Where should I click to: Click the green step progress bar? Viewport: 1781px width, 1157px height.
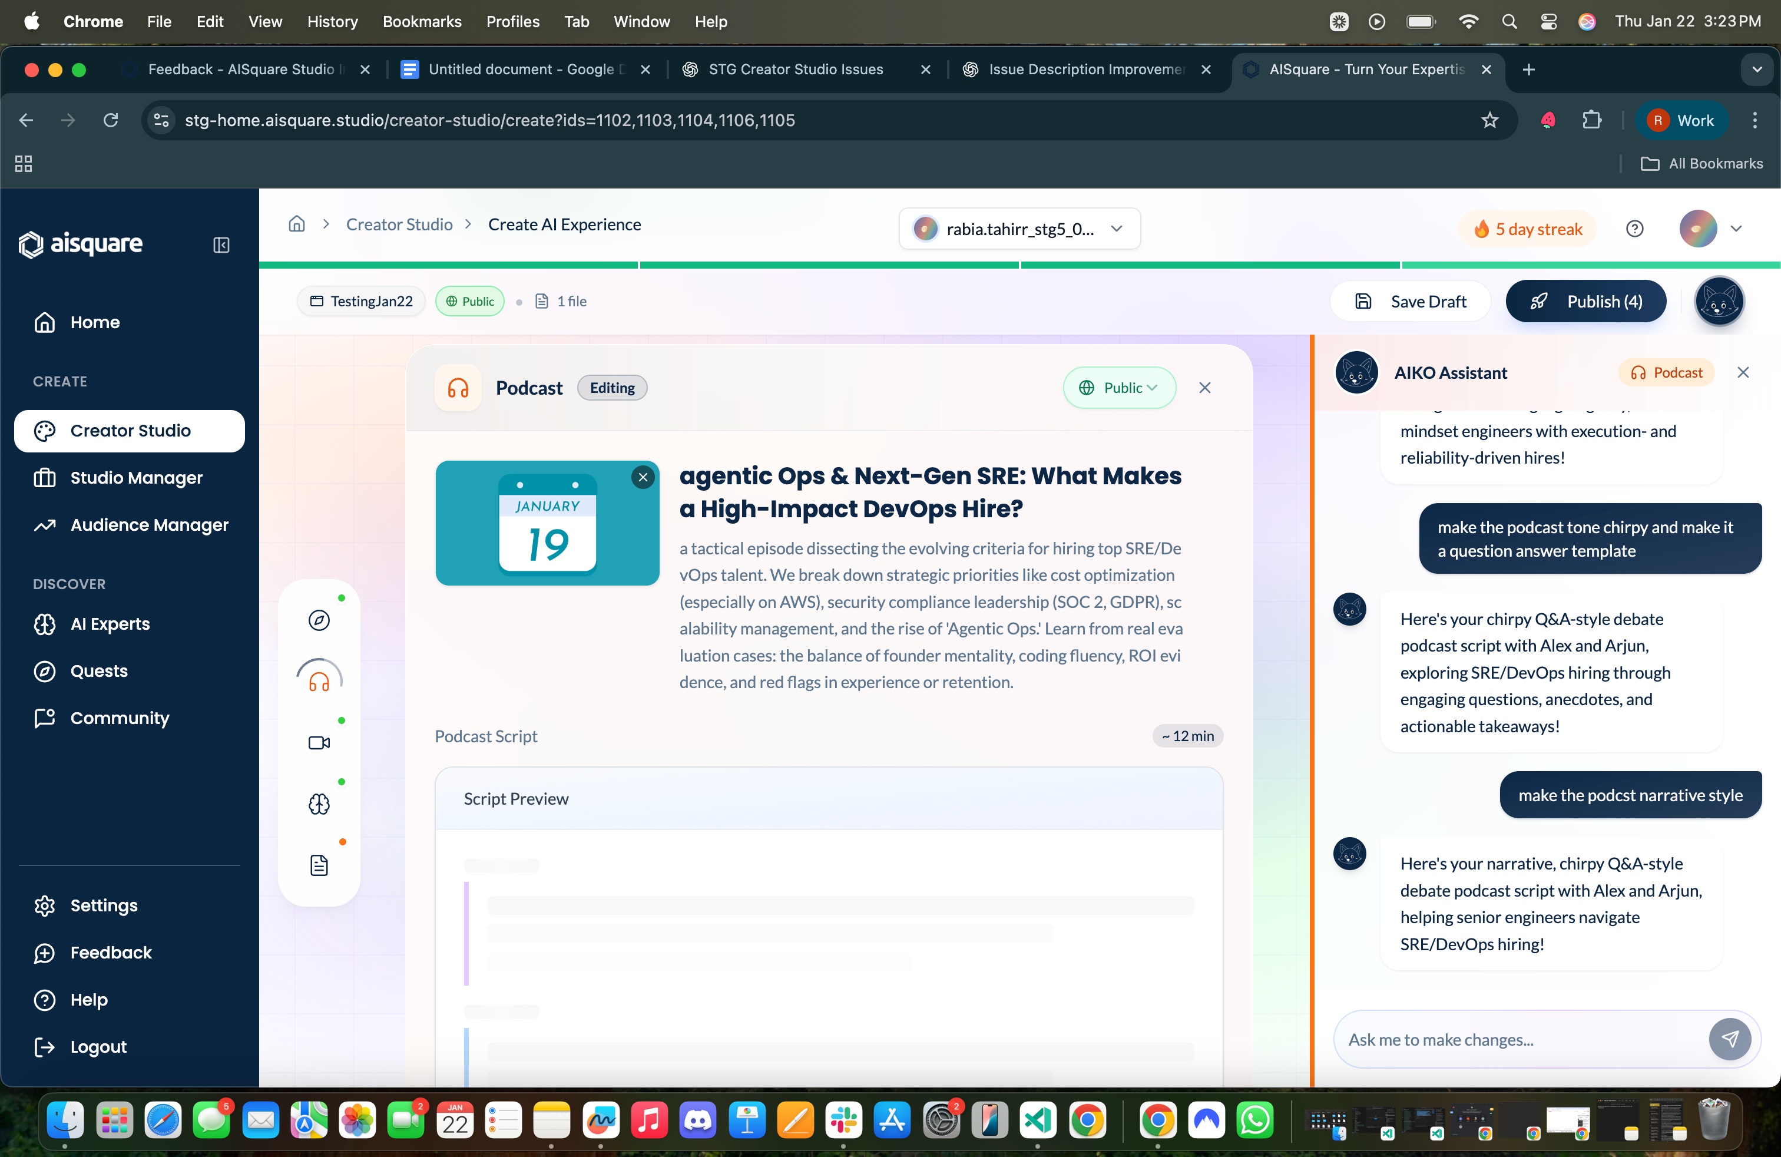[x=1019, y=265]
